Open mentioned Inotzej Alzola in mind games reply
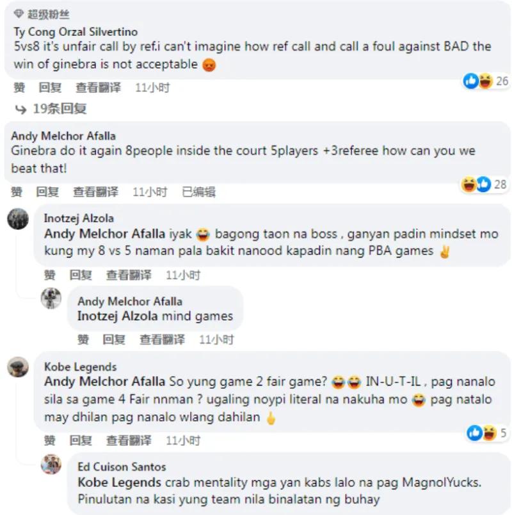 118,316
